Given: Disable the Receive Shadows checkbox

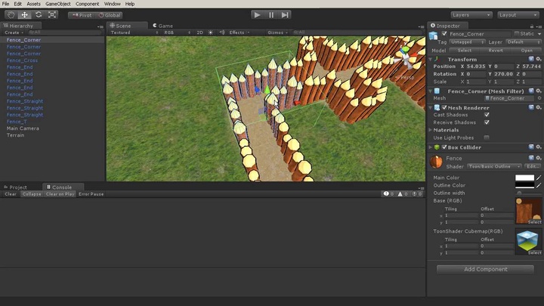Looking at the screenshot, I should [x=487, y=122].
